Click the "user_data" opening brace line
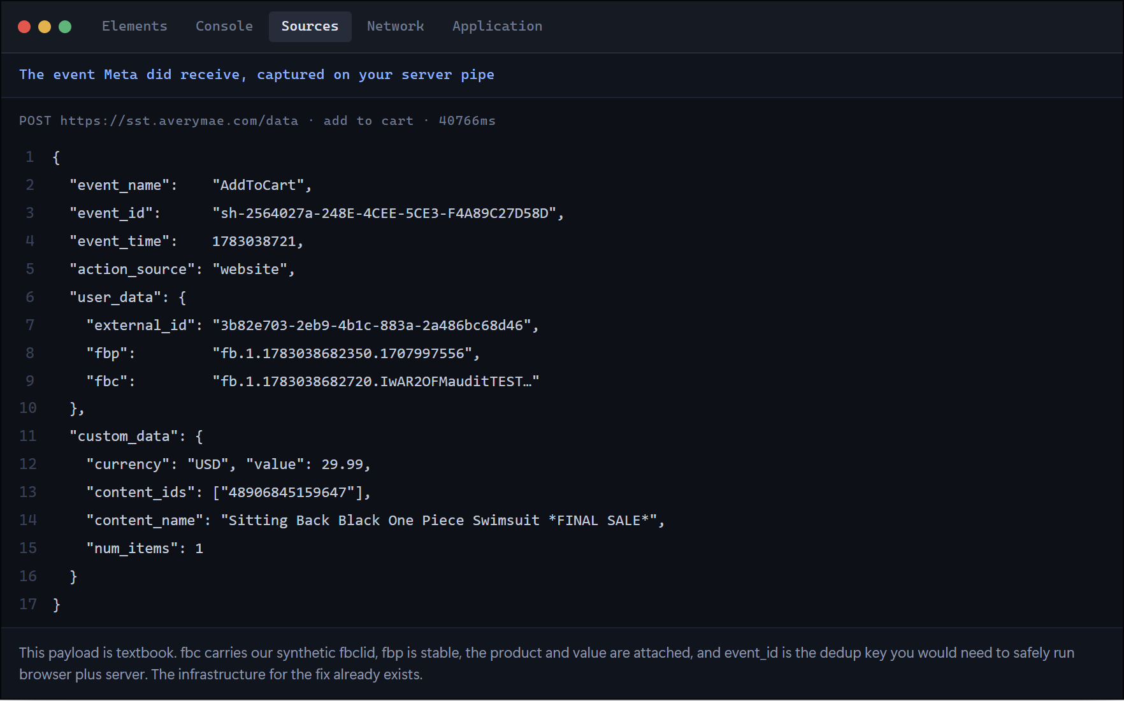 click(127, 297)
